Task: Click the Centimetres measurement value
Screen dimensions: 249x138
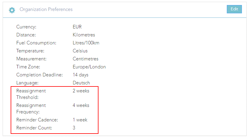Action: [x=85, y=59]
